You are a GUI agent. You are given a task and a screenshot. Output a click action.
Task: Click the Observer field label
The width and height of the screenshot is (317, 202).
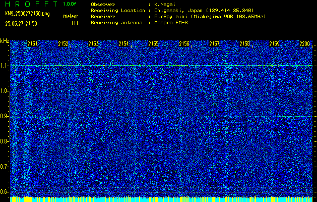103,4
